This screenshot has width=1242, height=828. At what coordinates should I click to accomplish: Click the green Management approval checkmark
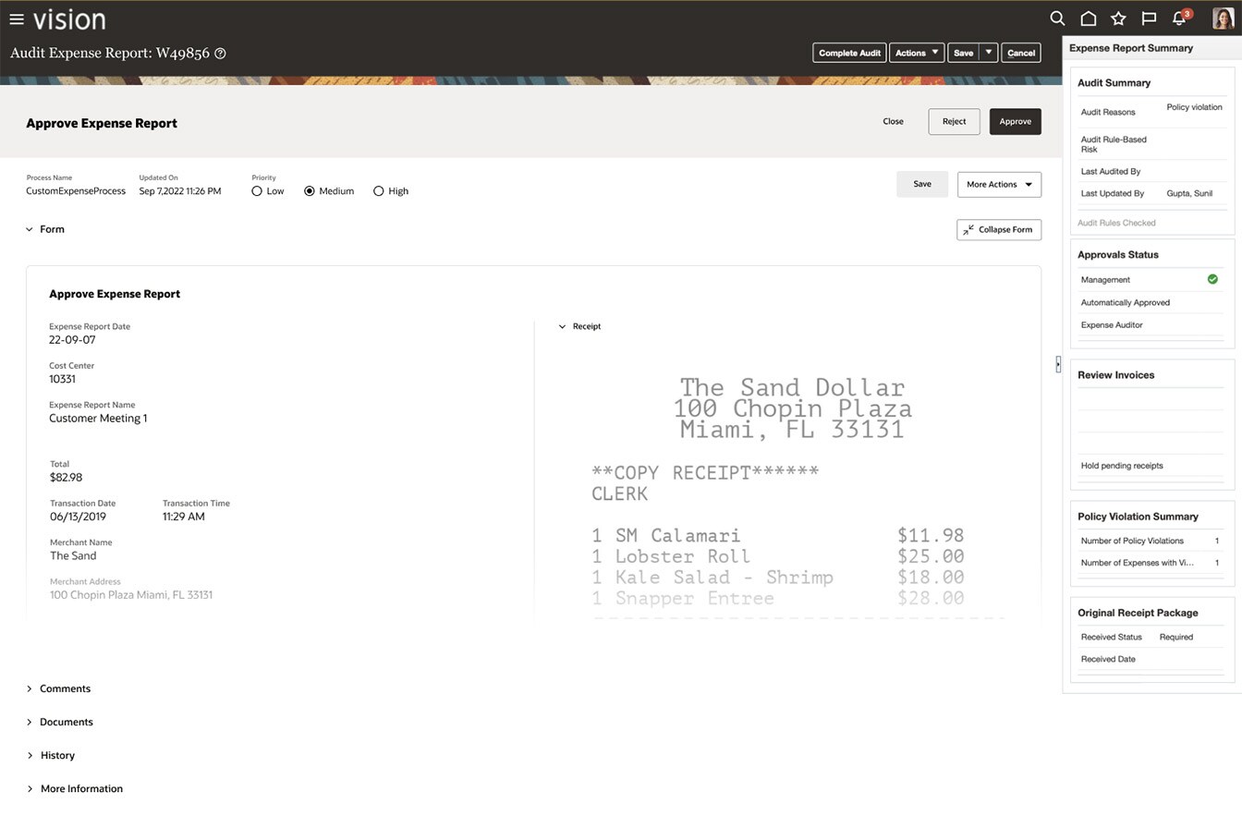pyautogui.click(x=1212, y=279)
